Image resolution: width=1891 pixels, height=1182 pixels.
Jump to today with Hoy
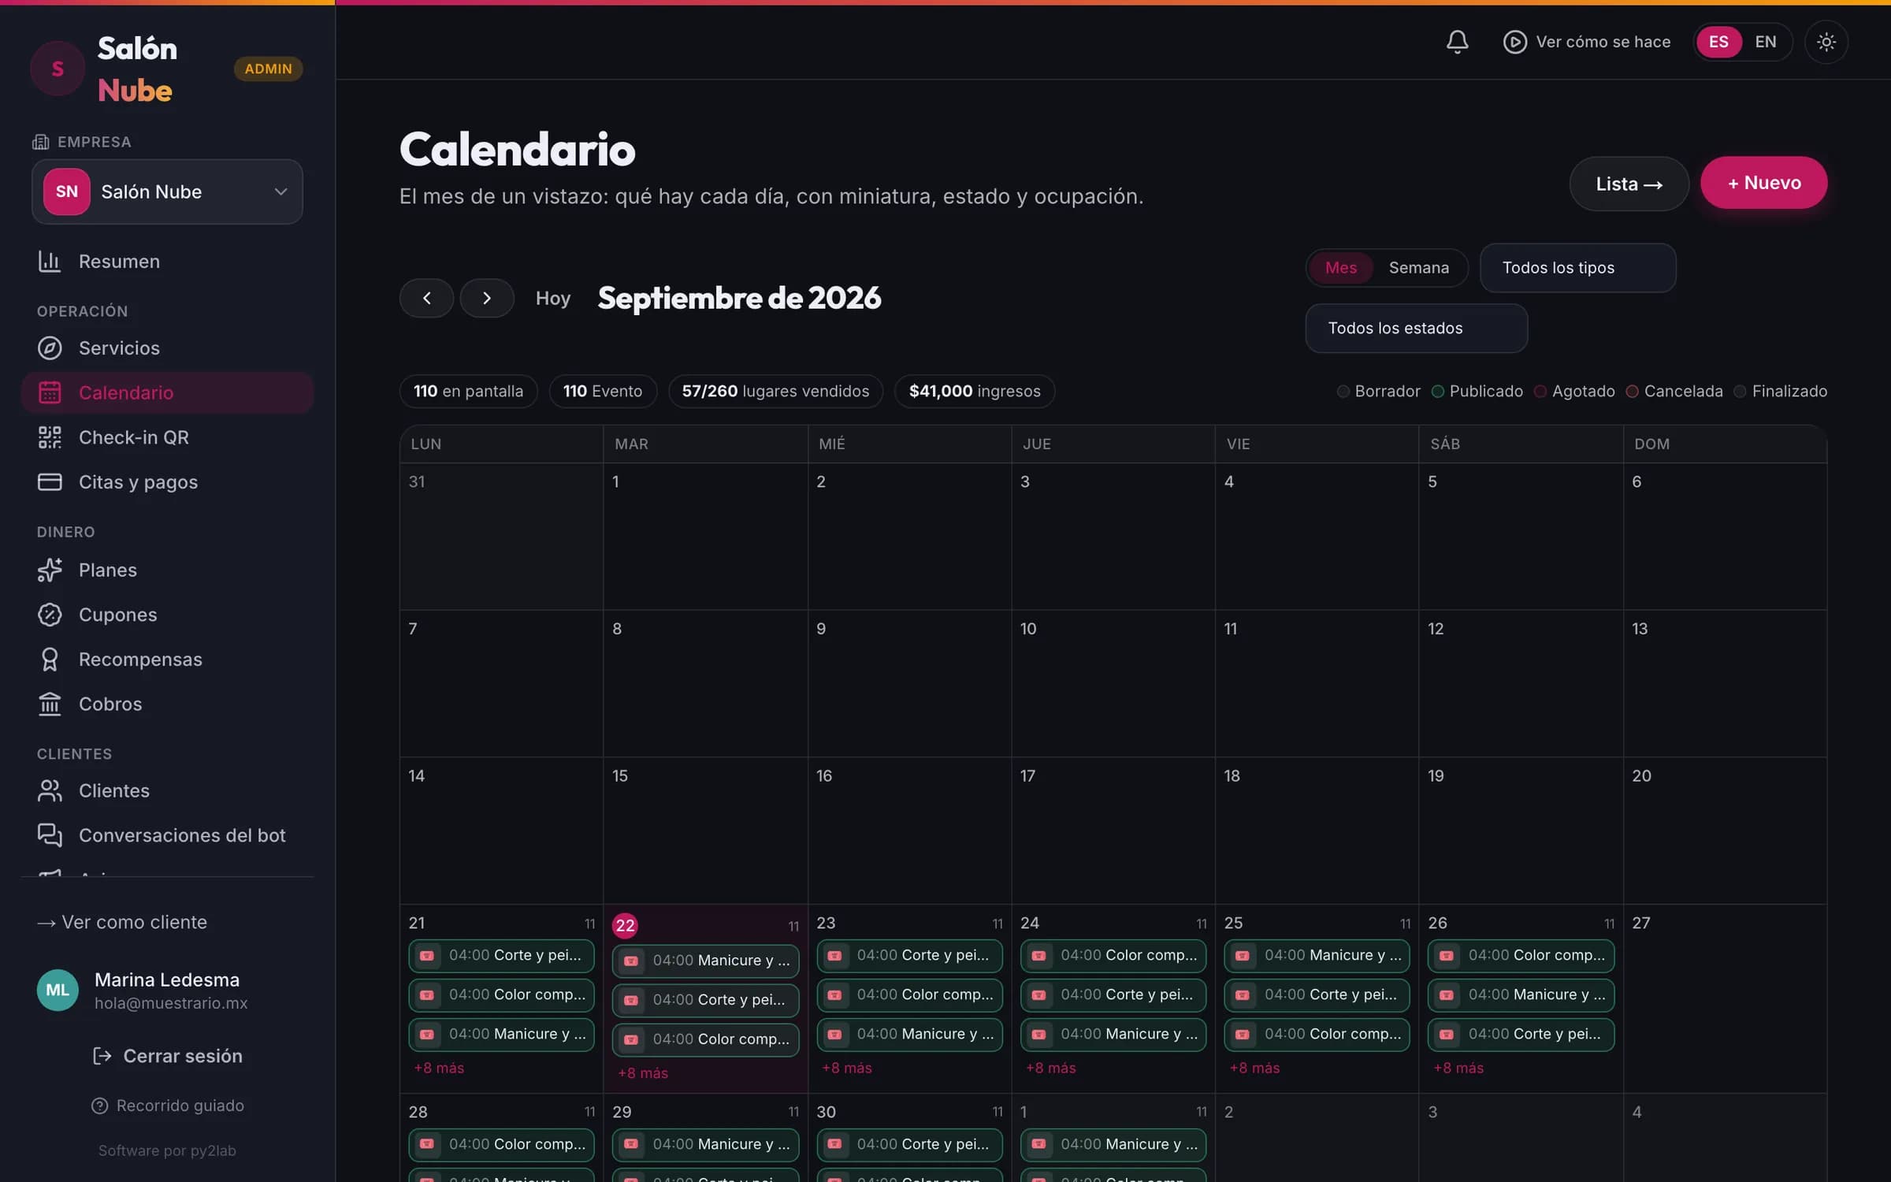552,298
